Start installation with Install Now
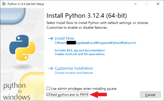This screenshot has width=164, height=101. [64, 38]
